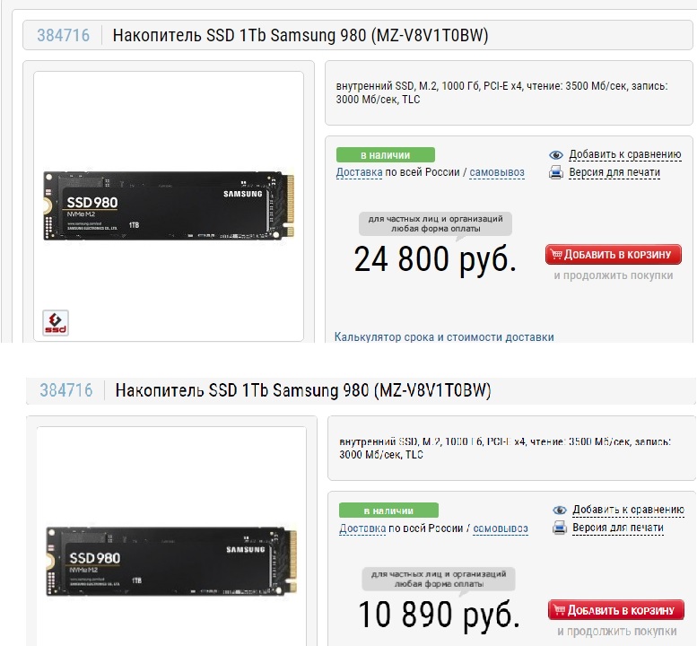Open 'Добавить к сравнению' in the 24 800 руб. listing

coord(625,154)
